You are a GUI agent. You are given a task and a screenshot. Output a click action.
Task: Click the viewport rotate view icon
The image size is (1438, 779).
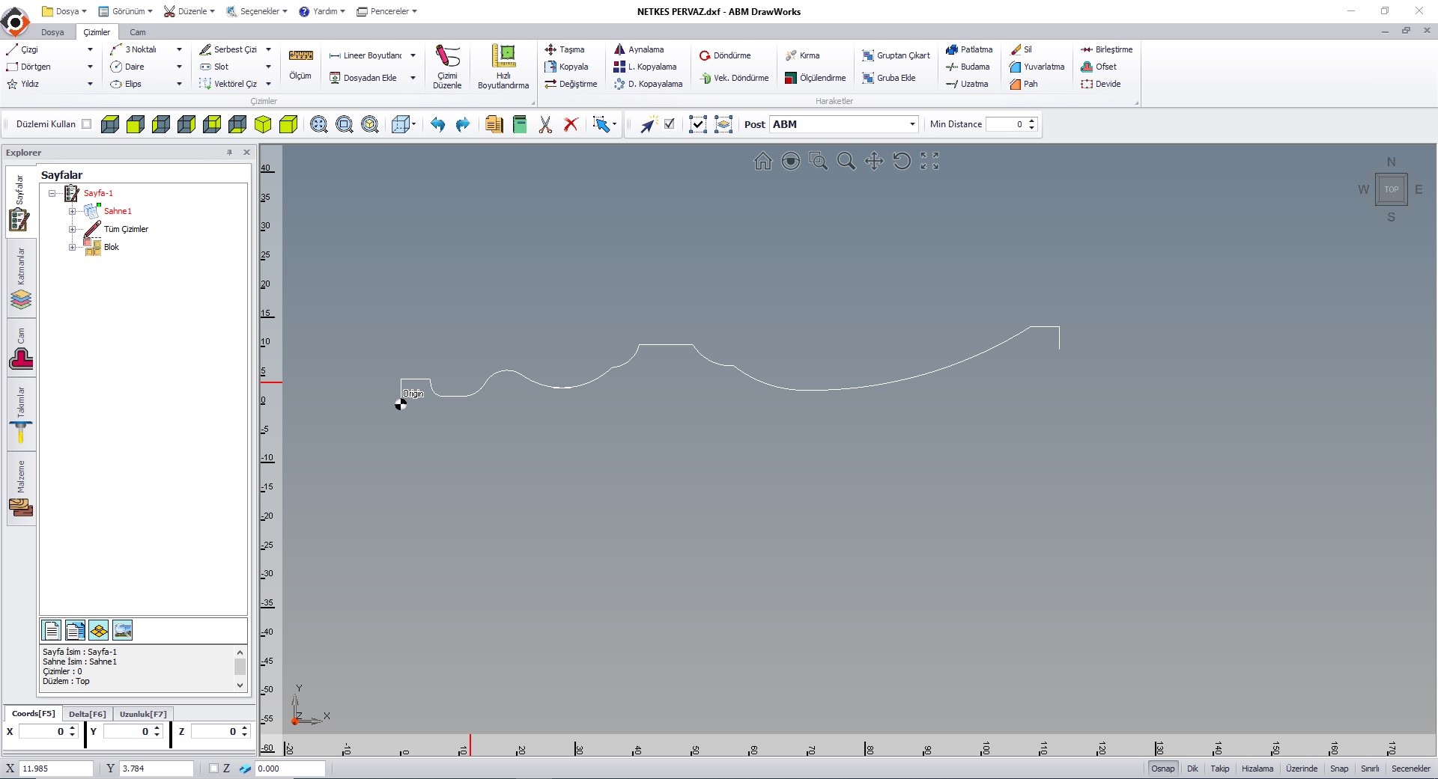click(902, 162)
